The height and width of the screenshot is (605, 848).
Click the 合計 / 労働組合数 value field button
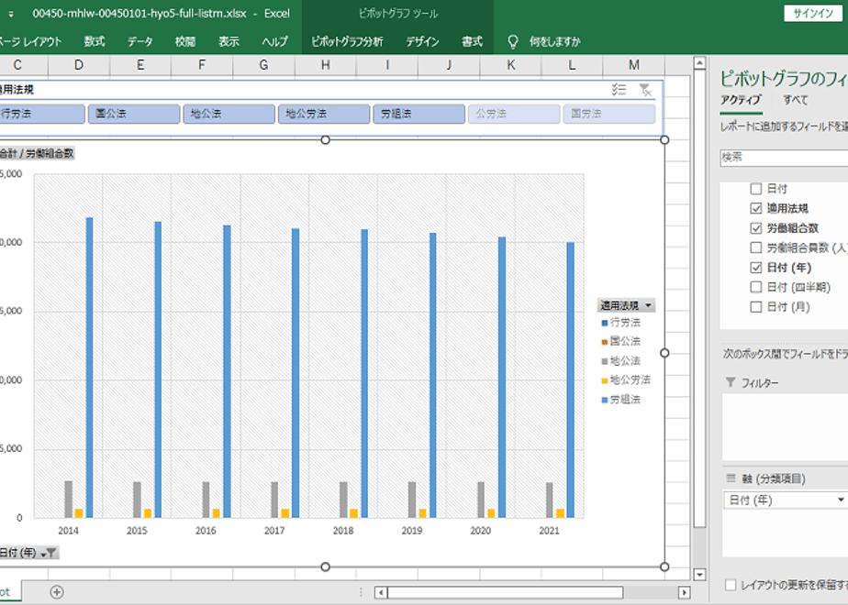pos(36,153)
